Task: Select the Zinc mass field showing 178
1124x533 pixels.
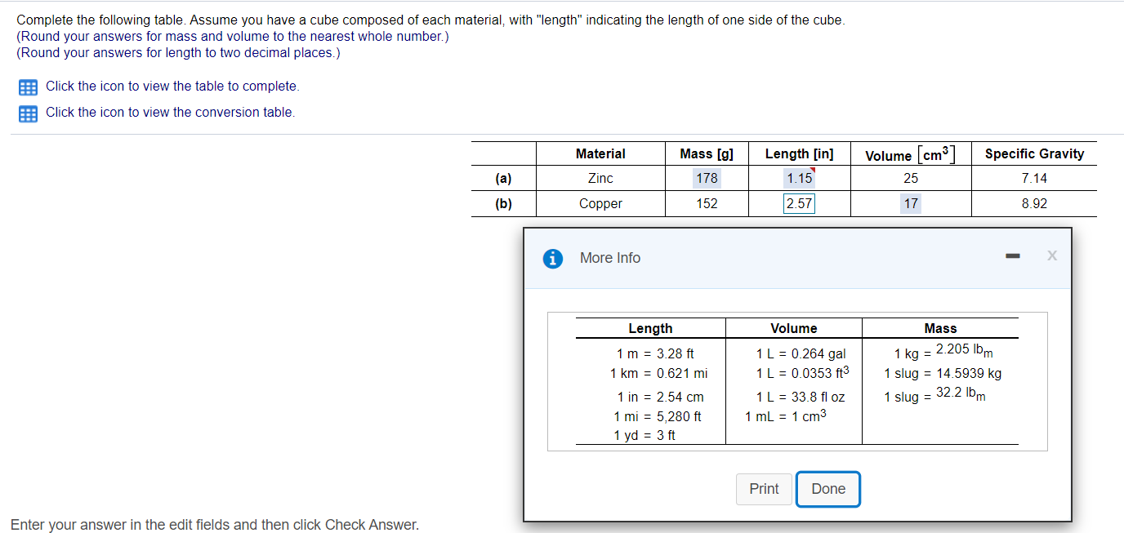Action: point(707,178)
